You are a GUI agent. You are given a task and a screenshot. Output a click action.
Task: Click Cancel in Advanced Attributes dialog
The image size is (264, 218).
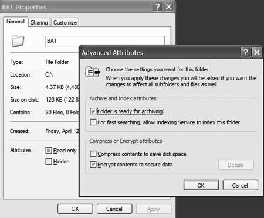(x=240, y=185)
